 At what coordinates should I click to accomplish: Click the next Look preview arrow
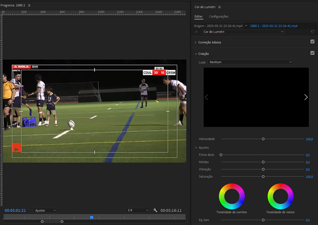pos(306,97)
